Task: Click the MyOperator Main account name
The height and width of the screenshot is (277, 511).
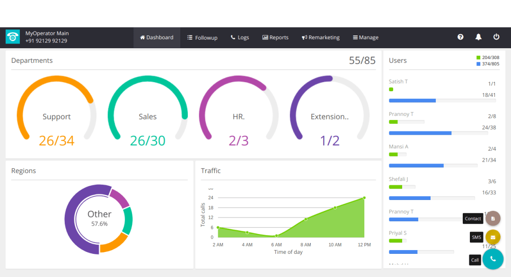Action: click(x=47, y=33)
